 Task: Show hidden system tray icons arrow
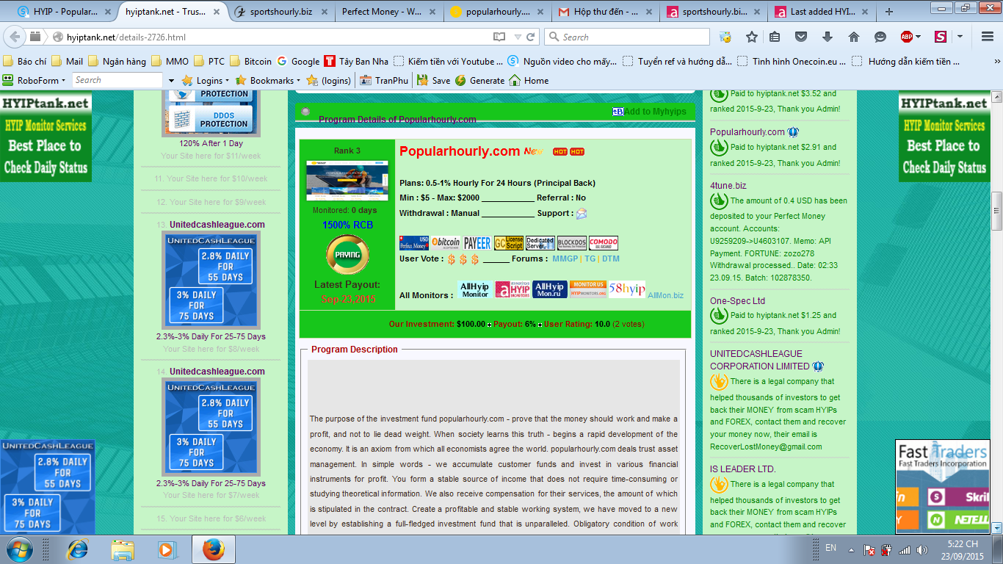tap(851, 549)
